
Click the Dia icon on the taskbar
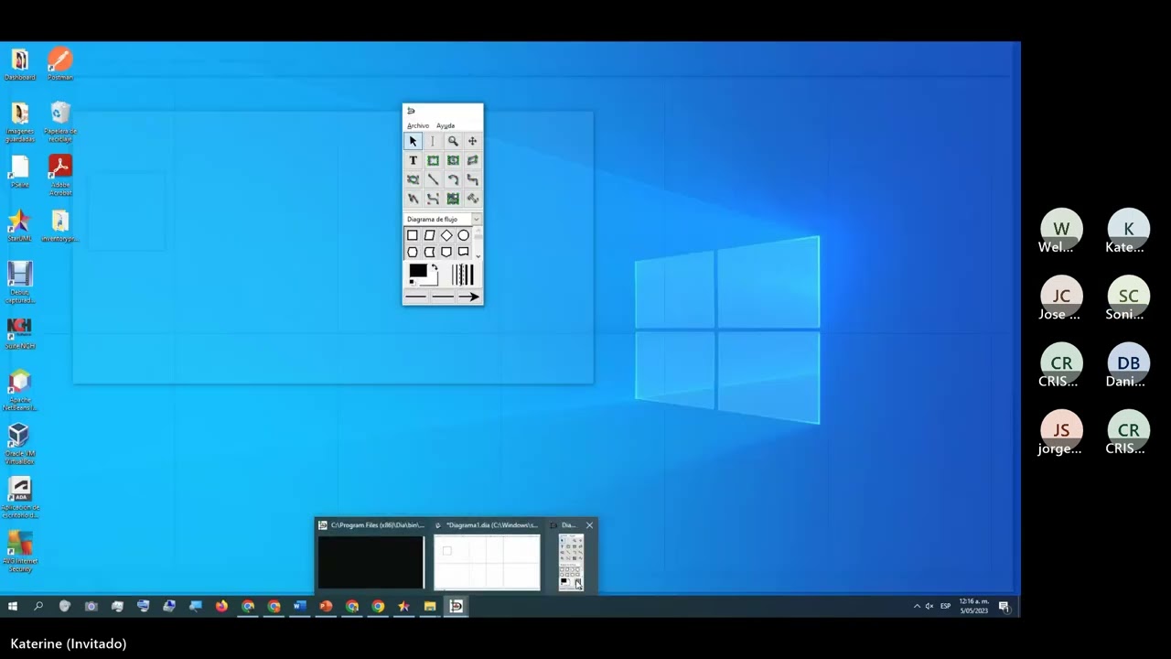click(x=456, y=606)
